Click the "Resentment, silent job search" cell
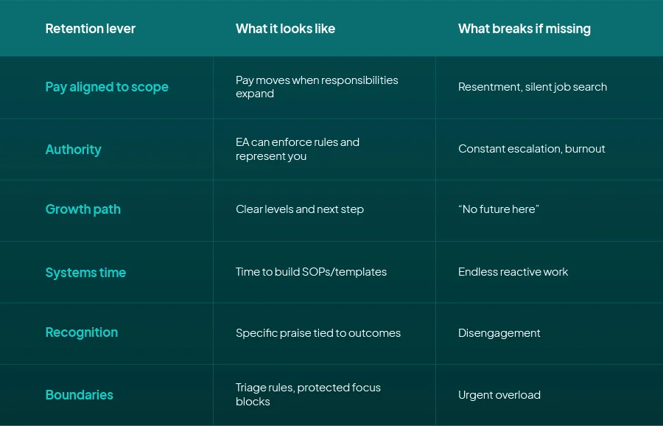 pos(533,87)
